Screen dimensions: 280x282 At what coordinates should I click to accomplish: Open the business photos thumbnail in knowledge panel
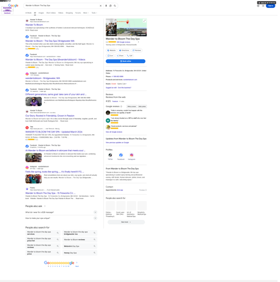pyautogui.click(x=111, y=27)
